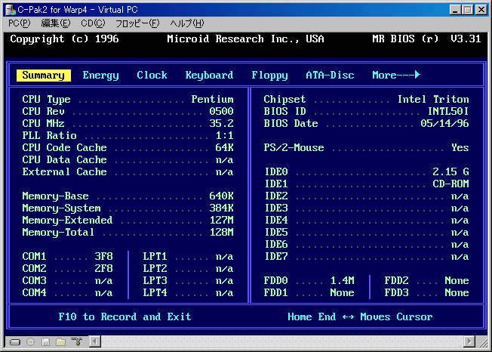This screenshot has height=352, width=492.
Task: Maximize the Virtual PC window
Action: [x=468, y=10]
